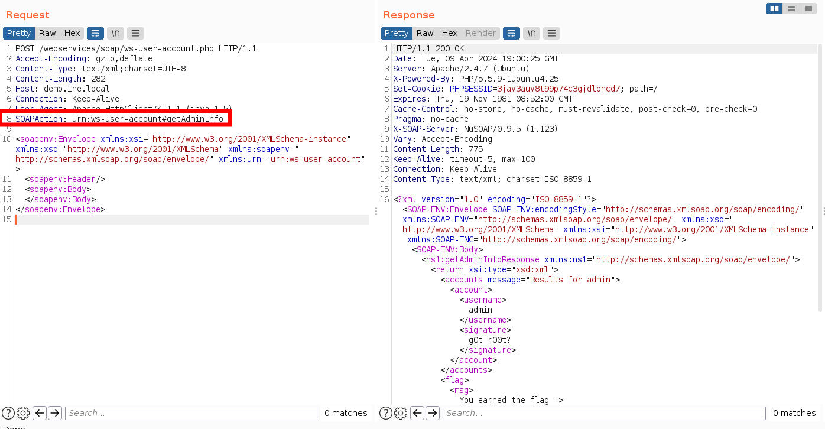Go to previous match in Response search
The height and width of the screenshot is (429, 825).
[417, 413]
